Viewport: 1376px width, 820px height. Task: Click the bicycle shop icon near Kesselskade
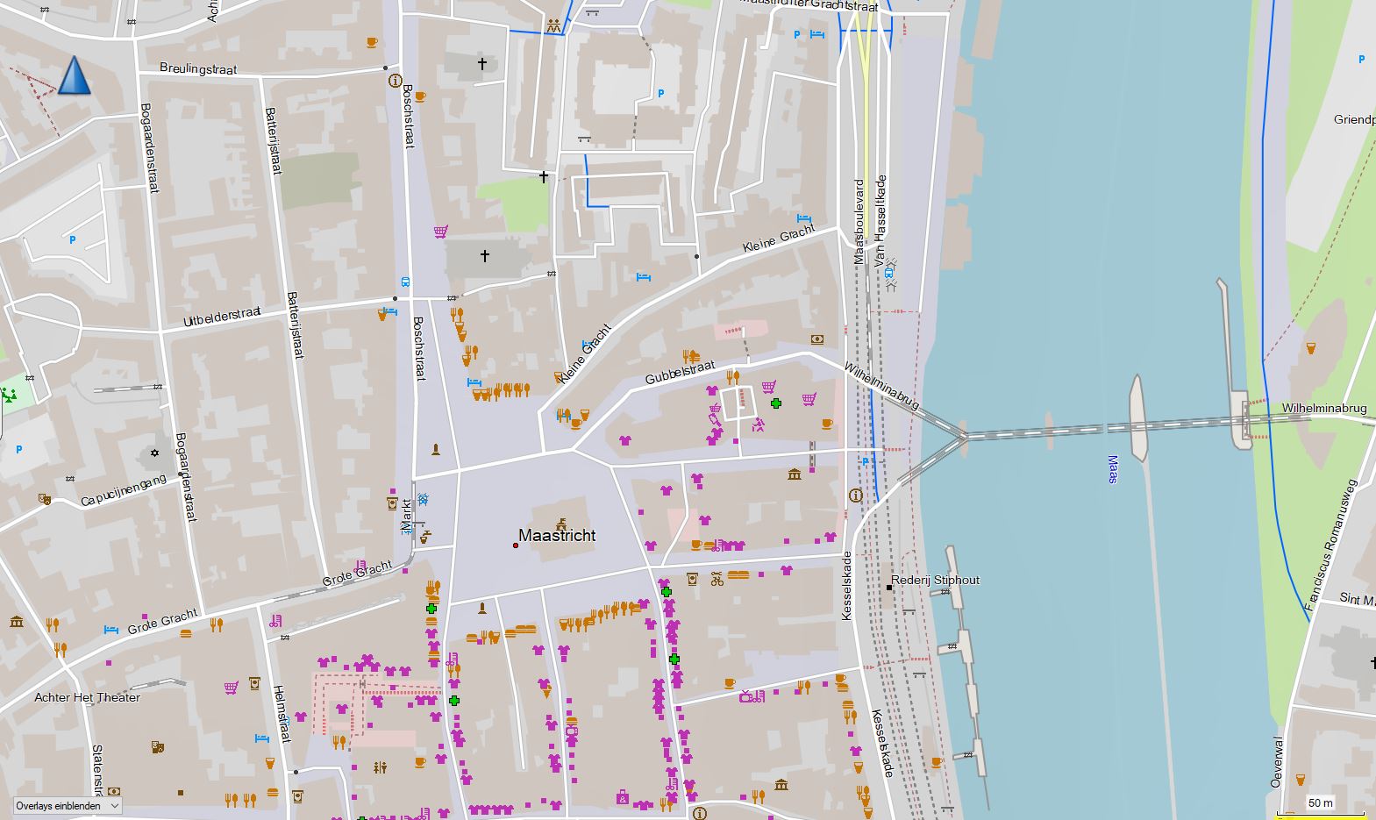717,579
